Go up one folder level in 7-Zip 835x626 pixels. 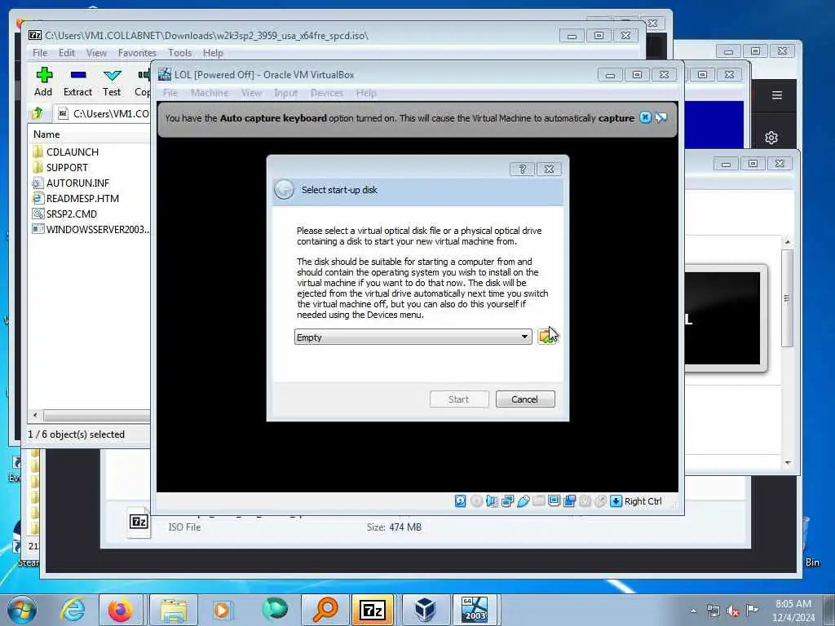pos(38,113)
